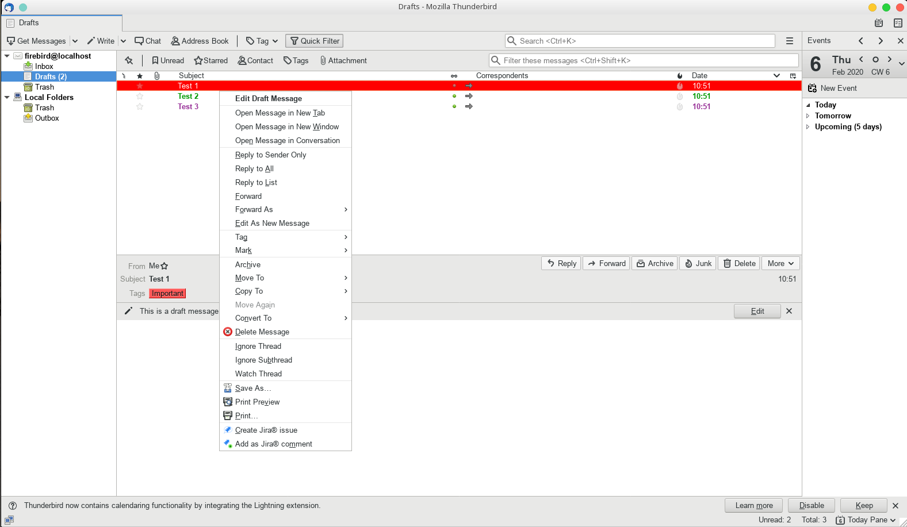Select Edit As New Message menu entry

272,223
